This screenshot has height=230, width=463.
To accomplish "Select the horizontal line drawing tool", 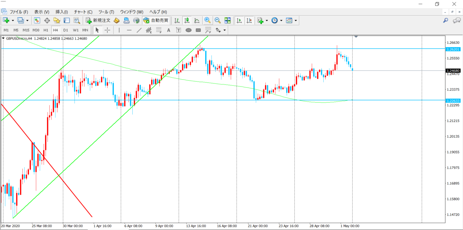I will [129, 30].
